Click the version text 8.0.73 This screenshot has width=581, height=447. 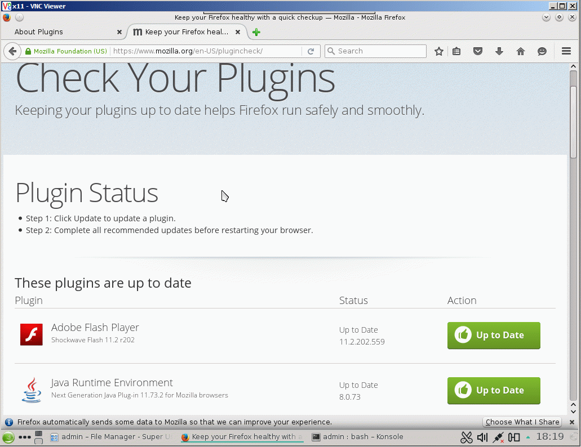tap(350, 397)
